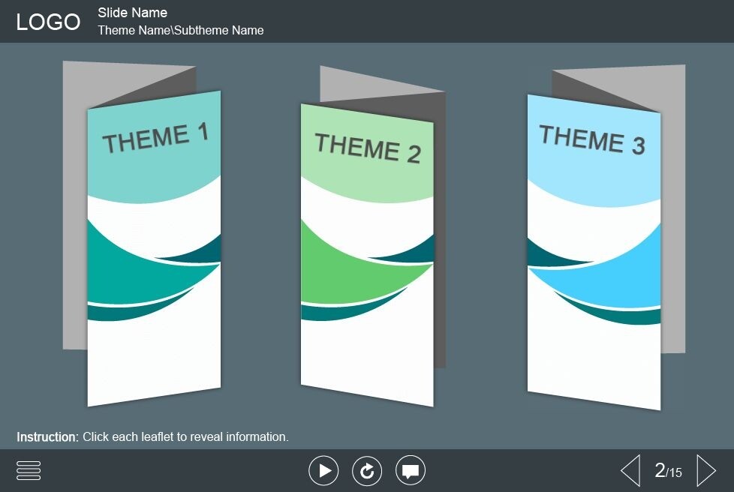Click the "THEME 3" heading text

tap(592, 140)
